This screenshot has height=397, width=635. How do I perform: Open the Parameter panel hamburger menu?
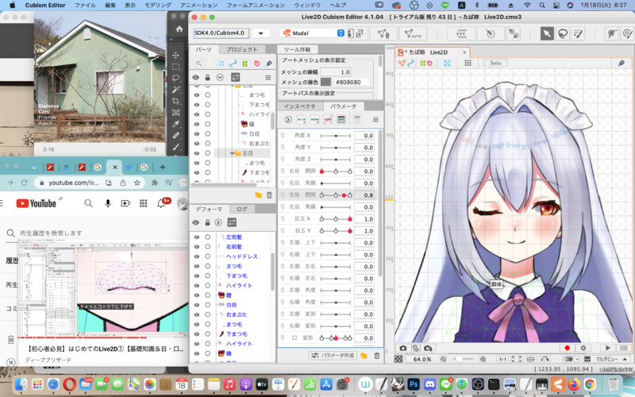click(375, 120)
